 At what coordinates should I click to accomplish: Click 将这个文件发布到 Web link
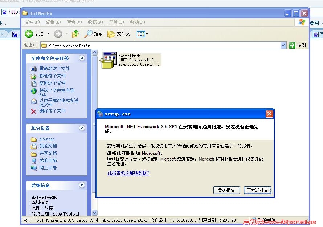coord(57,92)
